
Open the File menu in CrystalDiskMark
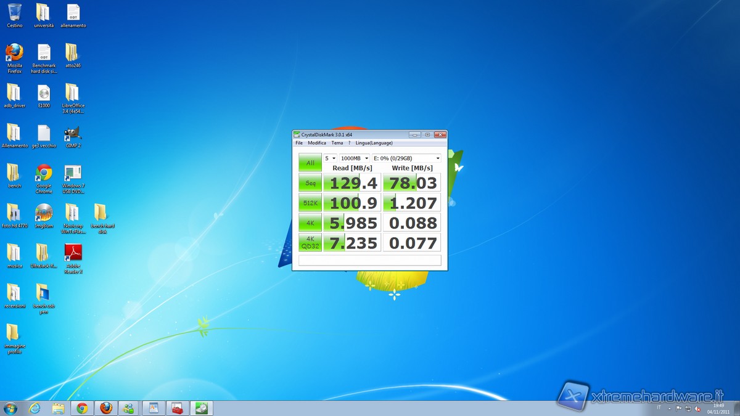point(299,143)
